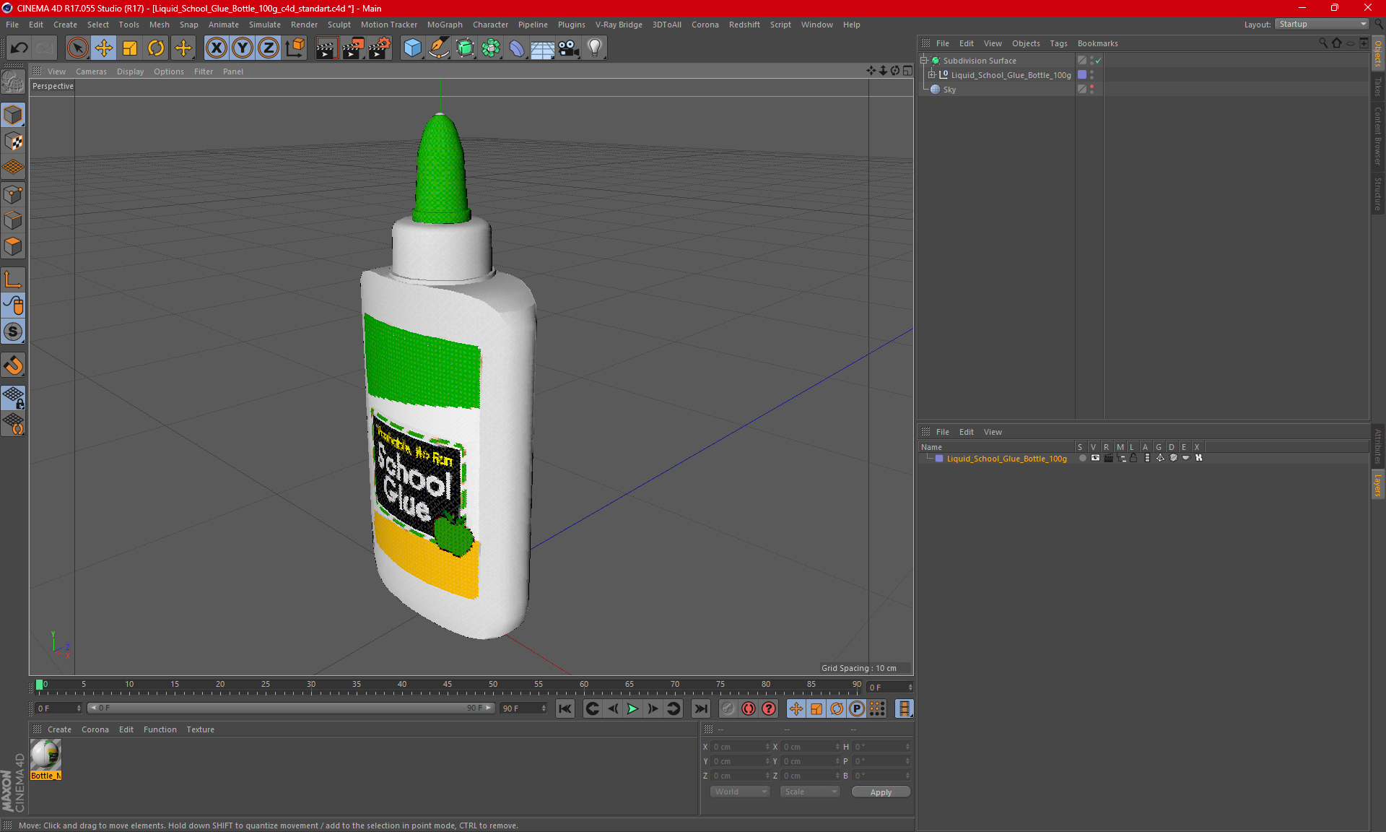The width and height of the screenshot is (1386, 832).
Task: Open the Bend deformer icon
Action: tap(517, 48)
